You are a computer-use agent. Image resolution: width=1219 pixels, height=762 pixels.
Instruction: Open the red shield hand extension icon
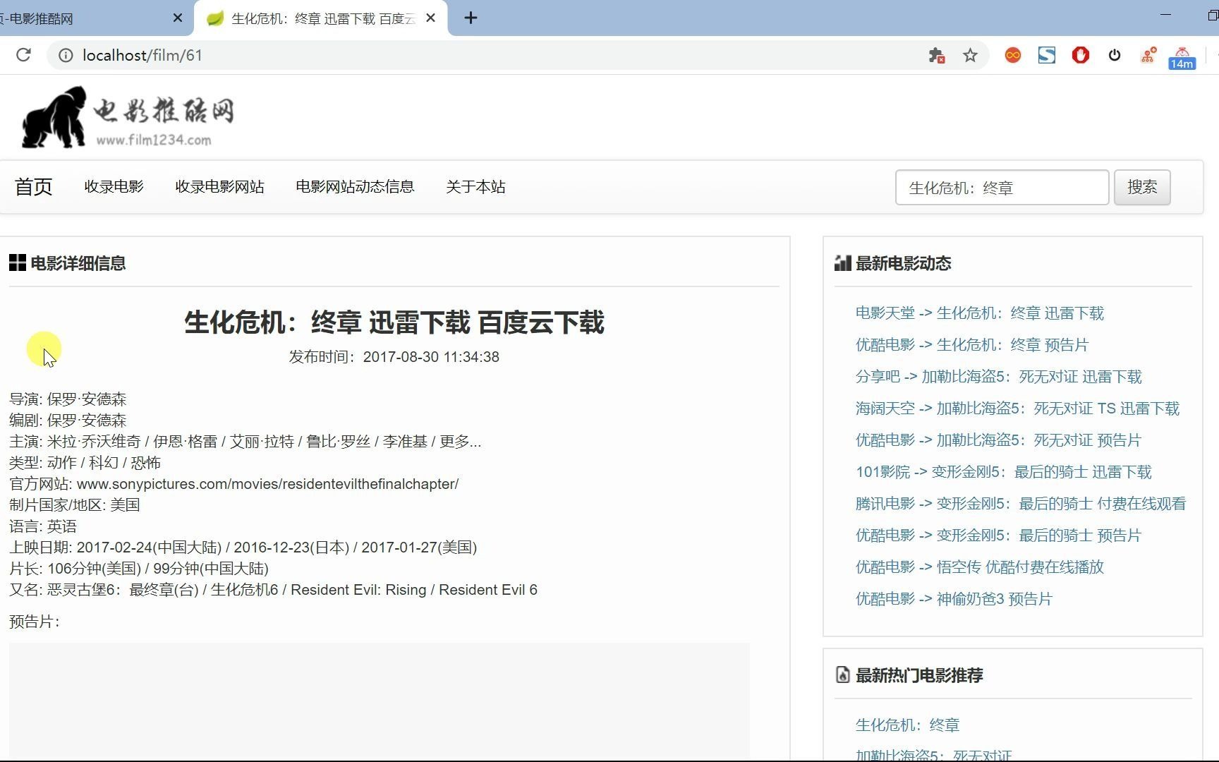point(1081,55)
